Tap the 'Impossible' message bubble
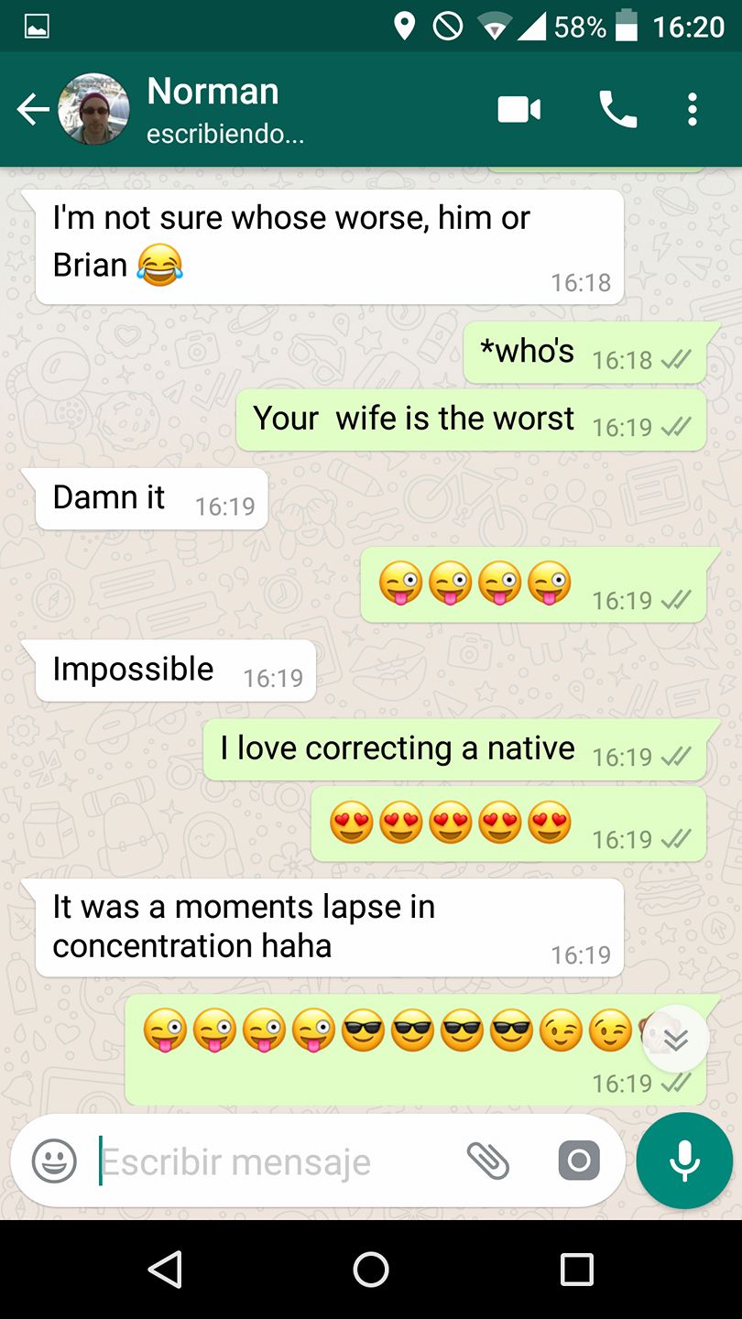 (x=176, y=670)
